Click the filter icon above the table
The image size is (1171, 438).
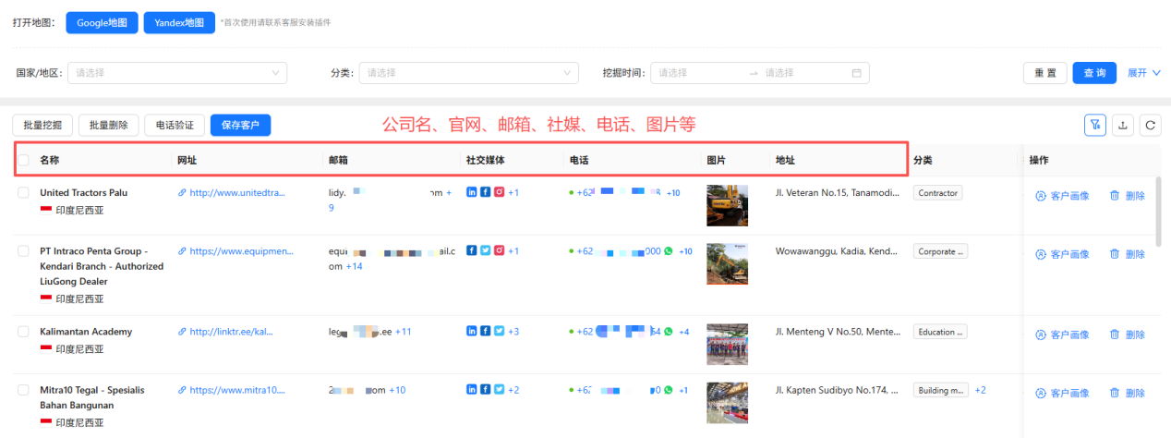pos(1095,125)
